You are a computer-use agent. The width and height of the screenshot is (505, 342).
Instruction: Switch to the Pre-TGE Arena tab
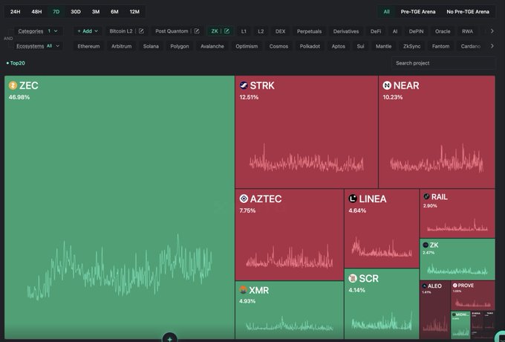(418, 12)
